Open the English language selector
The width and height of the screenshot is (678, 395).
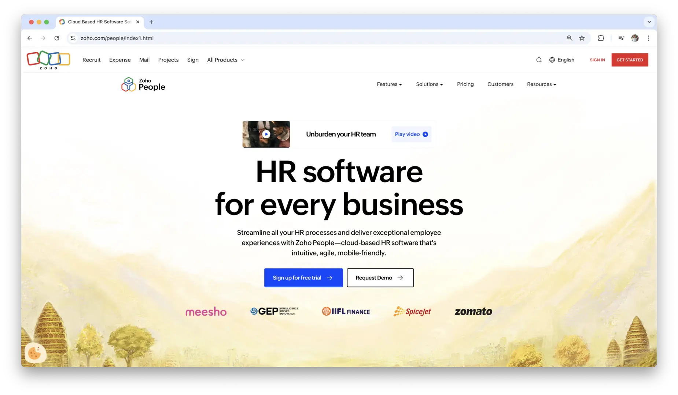562,60
